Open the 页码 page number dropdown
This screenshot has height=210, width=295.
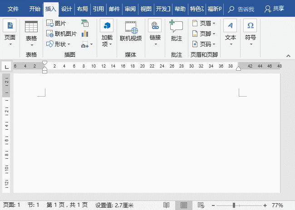coord(204,44)
